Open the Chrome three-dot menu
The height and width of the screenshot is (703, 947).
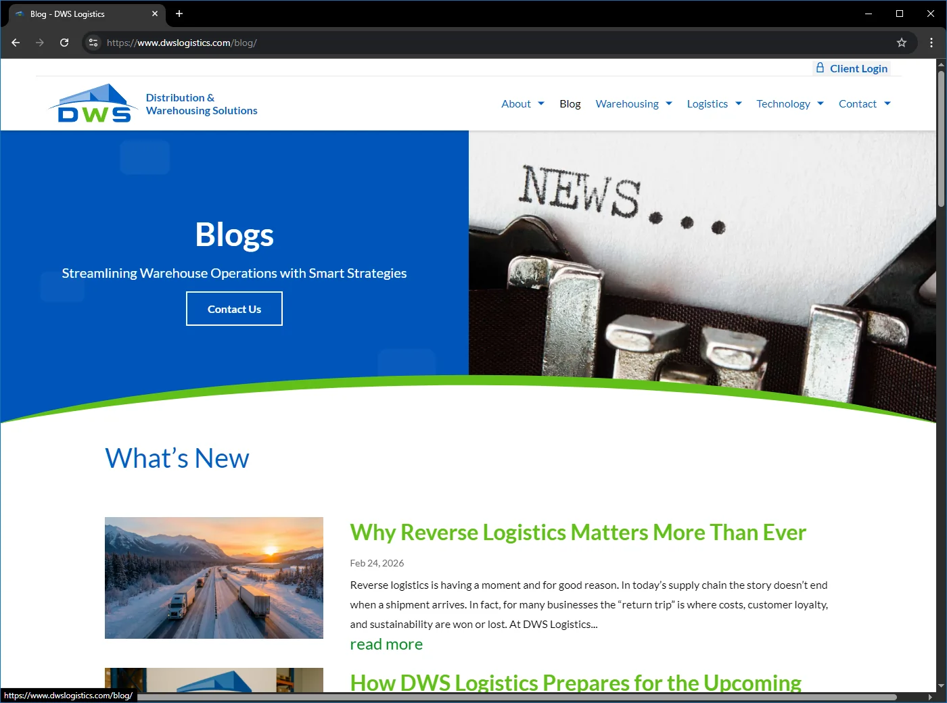931,43
